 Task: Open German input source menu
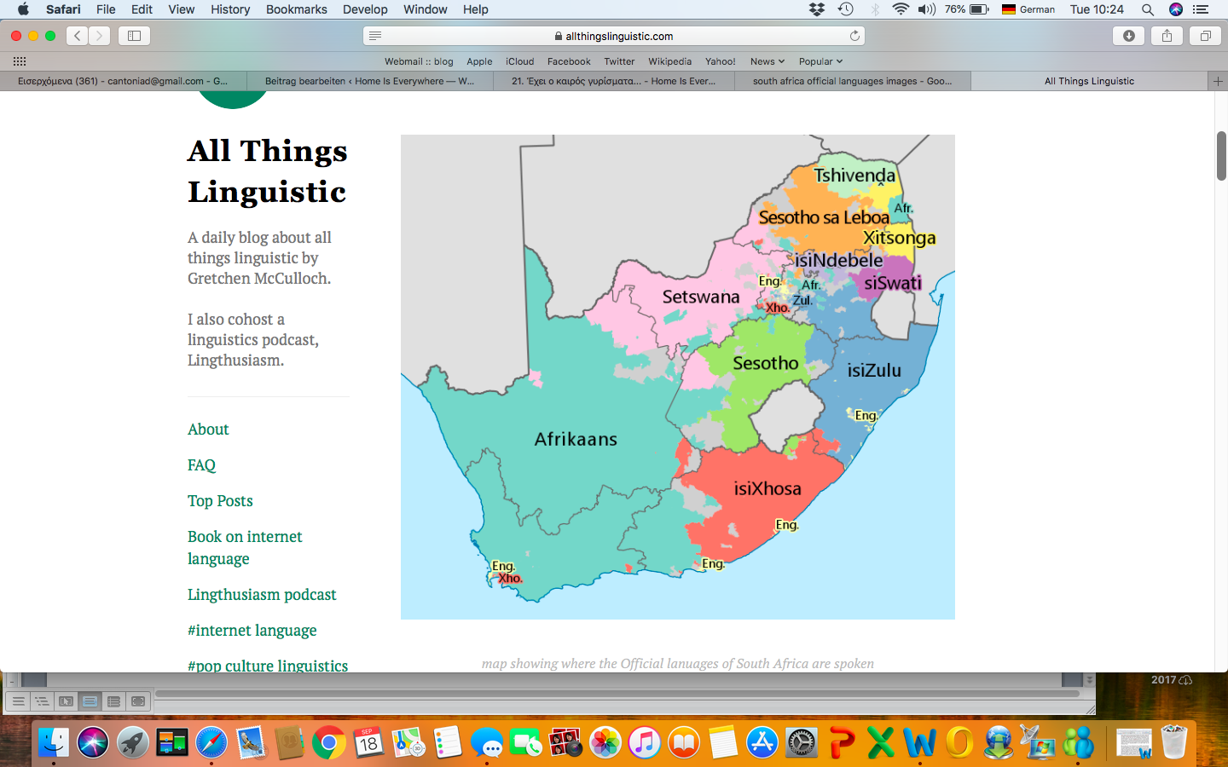pyautogui.click(x=1028, y=9)
